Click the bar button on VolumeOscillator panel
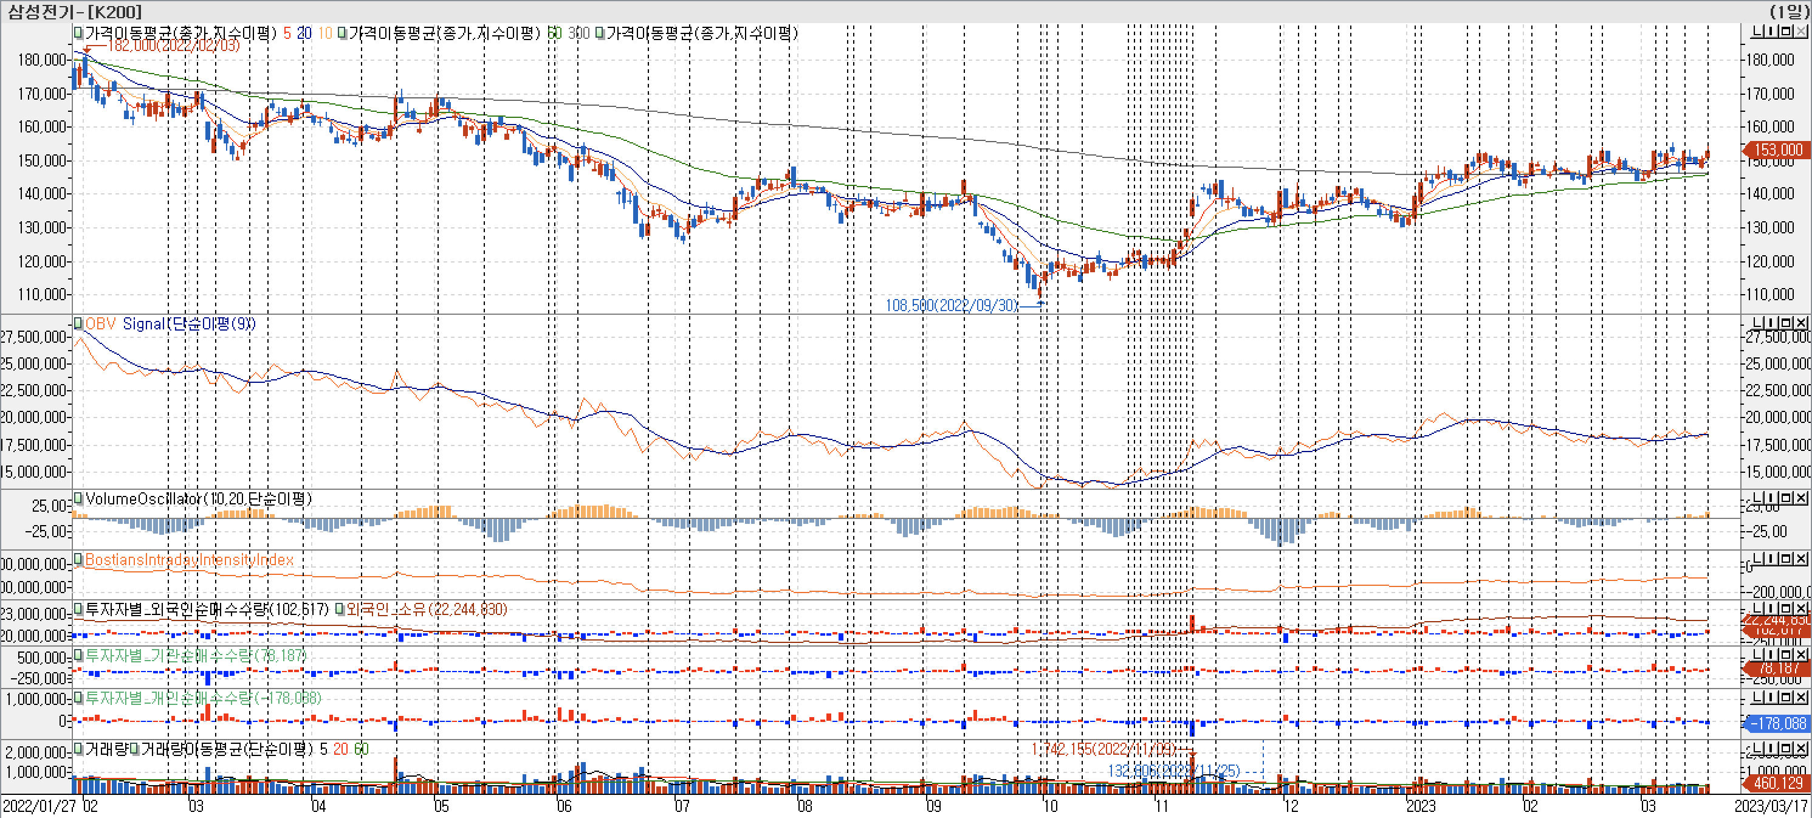 1773,498
